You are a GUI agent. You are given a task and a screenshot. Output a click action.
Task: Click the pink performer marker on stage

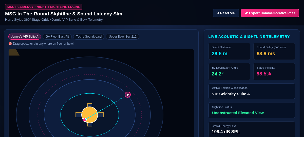(85, 120)
